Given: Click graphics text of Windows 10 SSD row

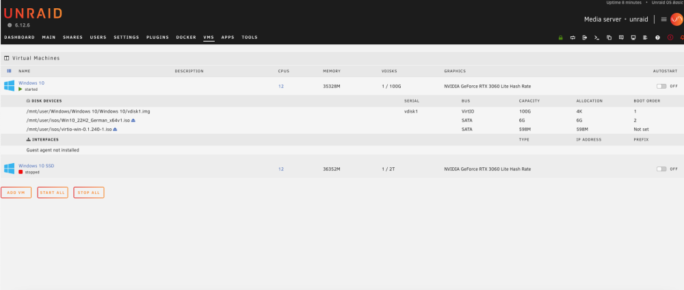Looking at the screenshot, I should [487, 169].
